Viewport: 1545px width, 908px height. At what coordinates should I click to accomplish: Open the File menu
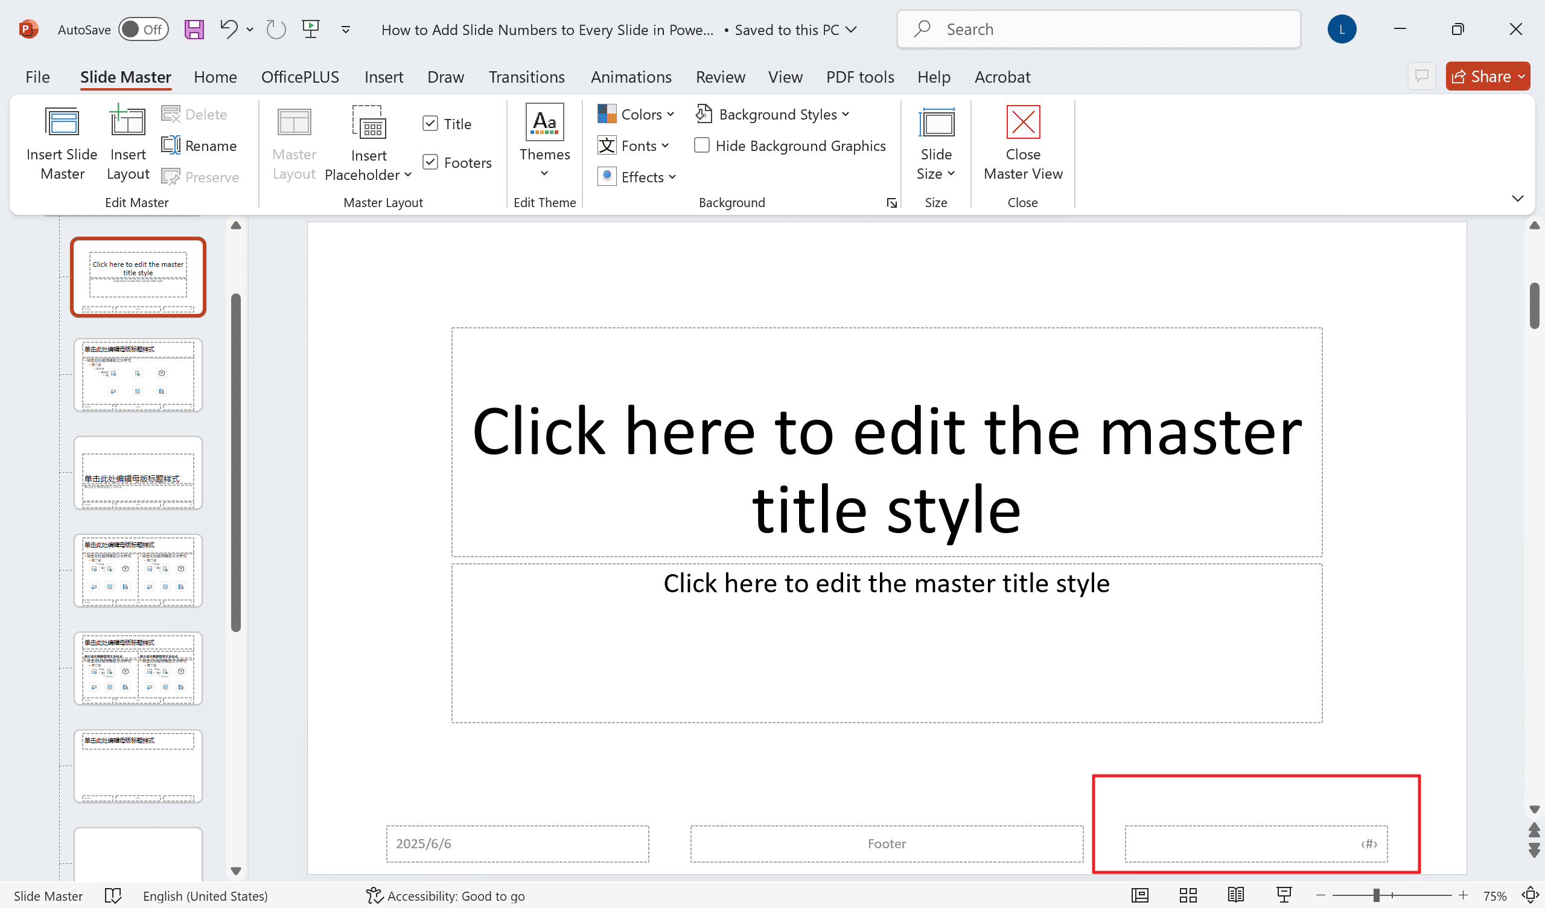coord(37,77)
